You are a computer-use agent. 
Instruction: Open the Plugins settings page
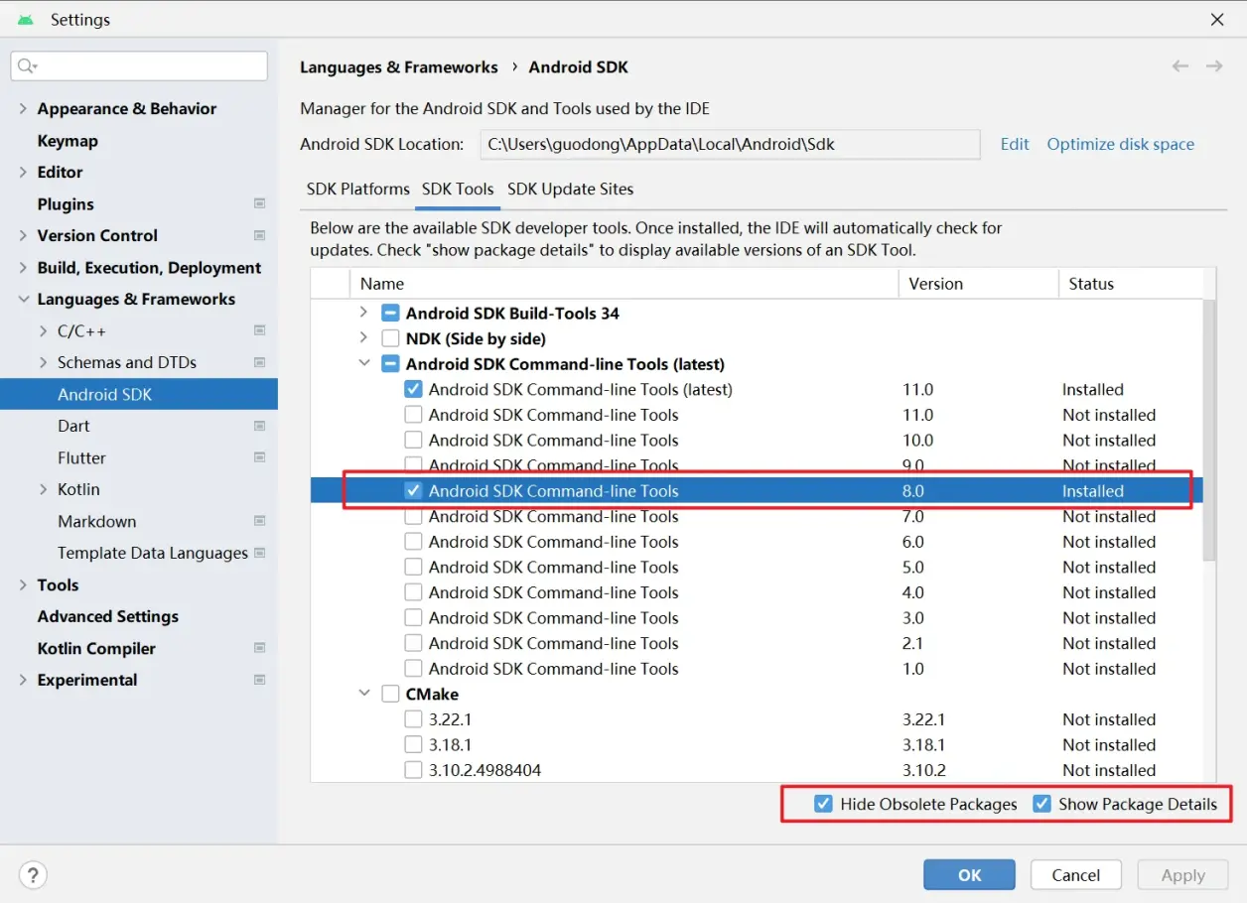click(66, 203)
